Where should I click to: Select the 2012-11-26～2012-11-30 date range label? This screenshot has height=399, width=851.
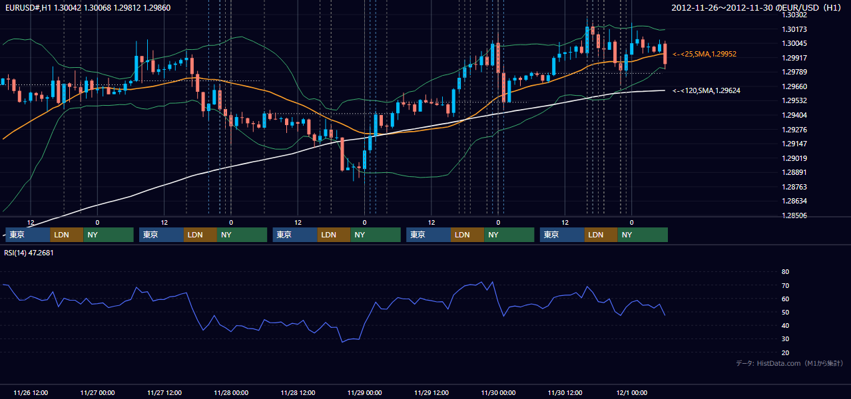(757, 7)
